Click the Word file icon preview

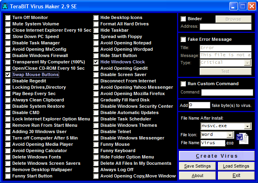[x=242, y=138]
